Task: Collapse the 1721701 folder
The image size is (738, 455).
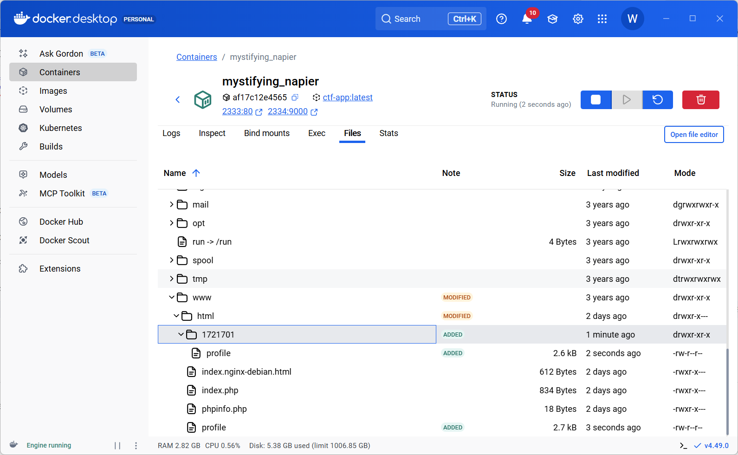Action: pos(181,335)
